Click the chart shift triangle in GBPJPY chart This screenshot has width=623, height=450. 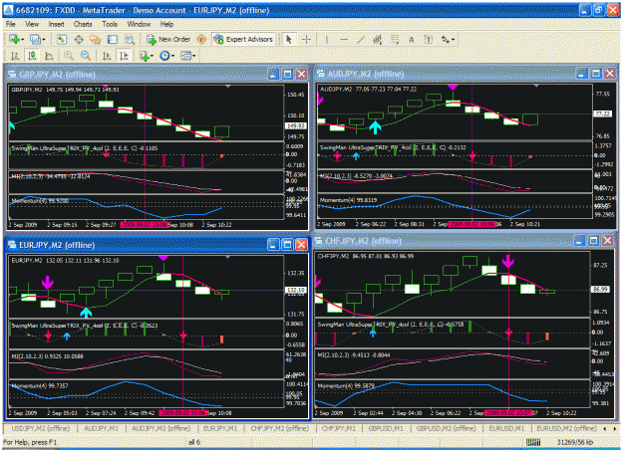(227, 86)
